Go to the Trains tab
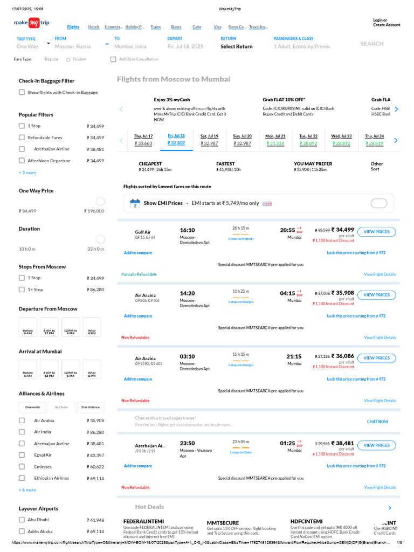414x552 pixels. point(156,27)
